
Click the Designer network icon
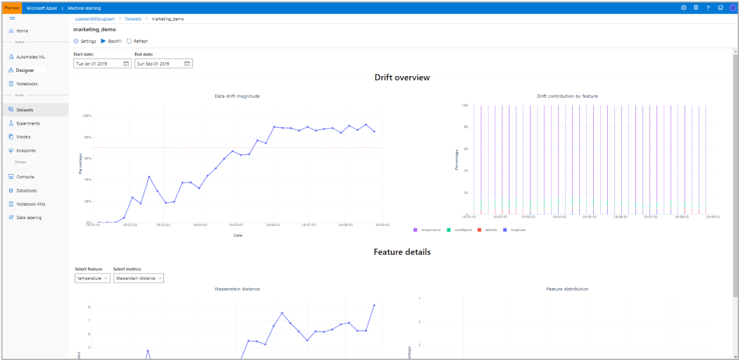(11, 70)
